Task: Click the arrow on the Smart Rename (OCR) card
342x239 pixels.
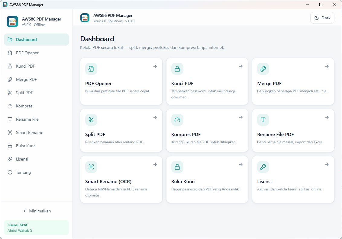Action: tap(155, 164)
